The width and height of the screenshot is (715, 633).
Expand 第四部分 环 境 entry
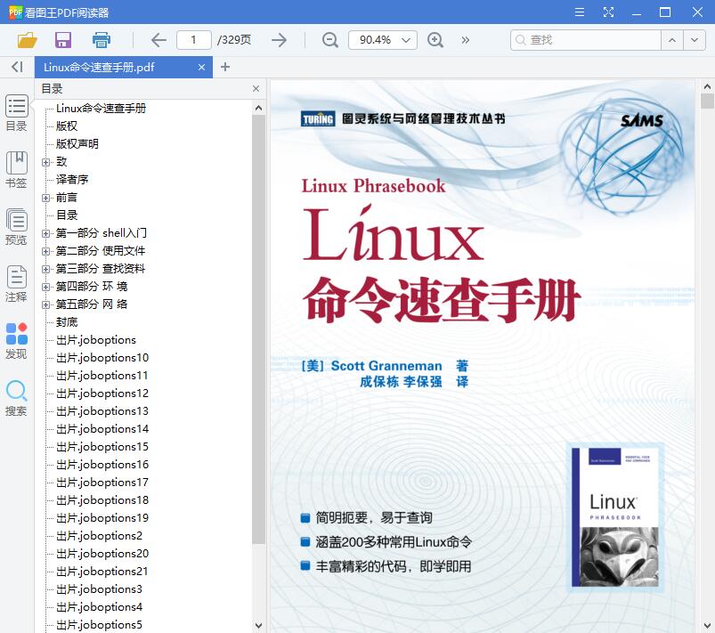pos(45,287)
